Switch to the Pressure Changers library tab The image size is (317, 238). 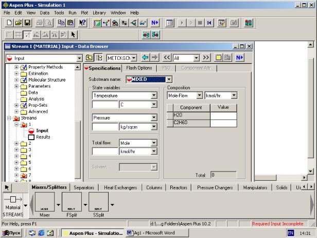coord(215,188)
